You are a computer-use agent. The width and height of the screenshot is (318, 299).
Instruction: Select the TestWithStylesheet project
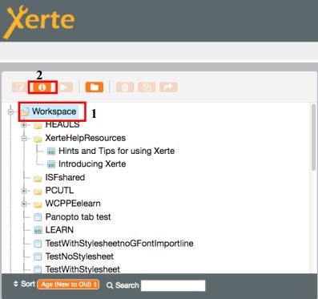[x=83, y=269]
